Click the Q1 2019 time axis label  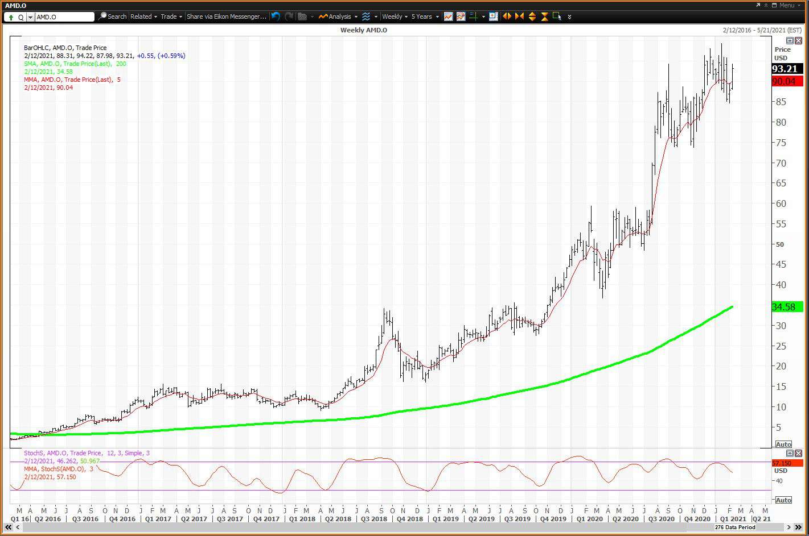[445, 518]
